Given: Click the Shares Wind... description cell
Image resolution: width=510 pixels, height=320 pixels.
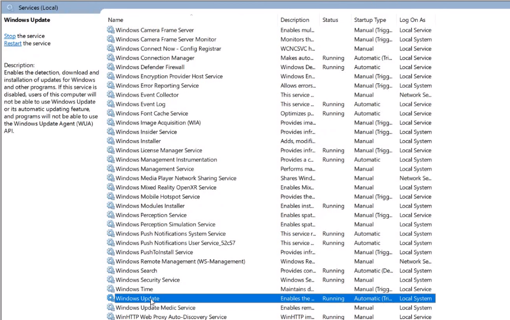Looking at the screenshot, I should pos(298,178).
